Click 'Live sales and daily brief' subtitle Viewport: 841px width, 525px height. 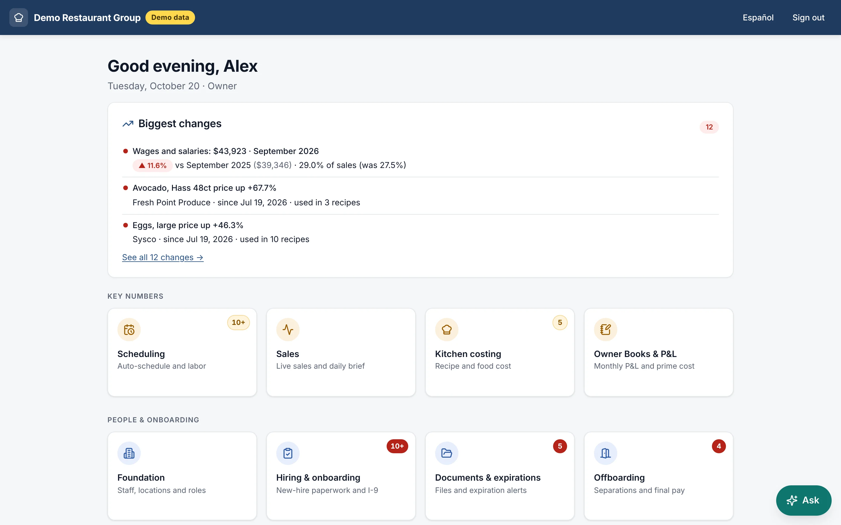320,366
